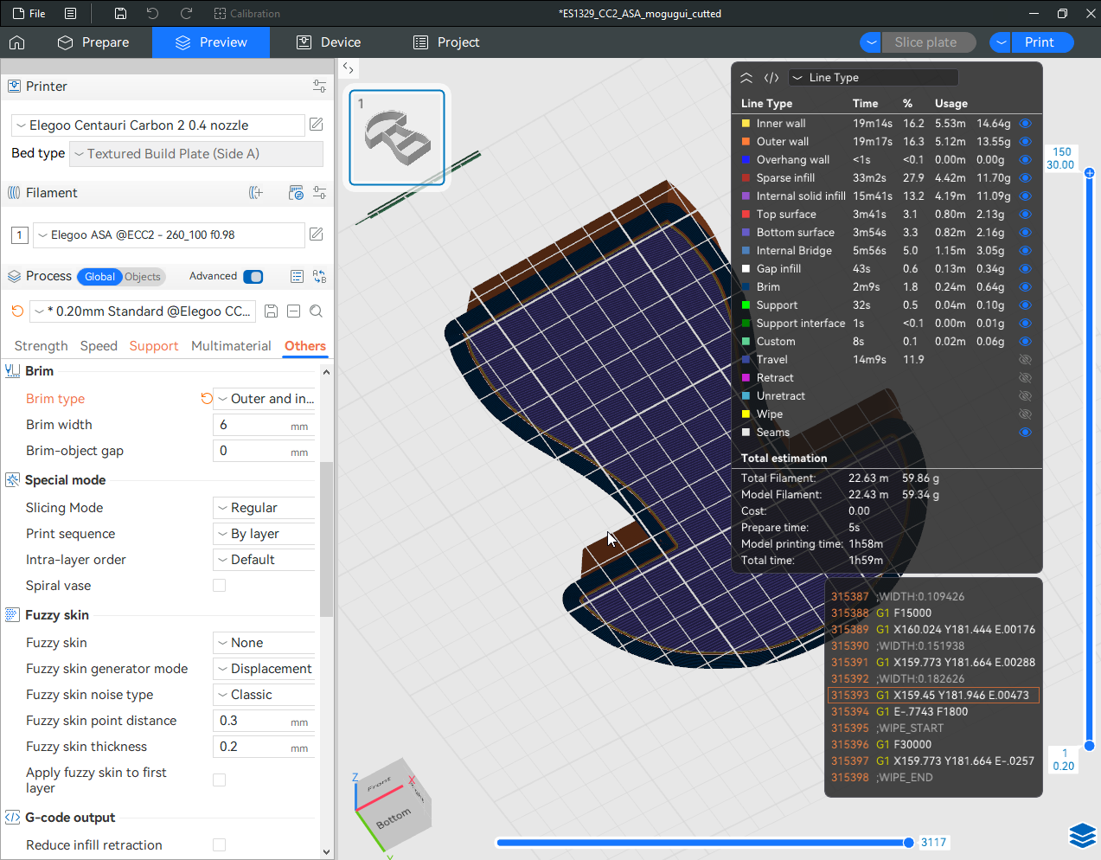Screen dimensions: 1101x860
Task: Click the search icon beside the process preset
Action: [x=317, y=311]
